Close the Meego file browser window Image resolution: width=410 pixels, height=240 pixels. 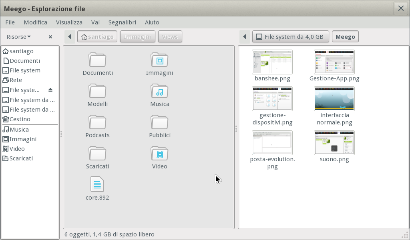click(400, 8)
